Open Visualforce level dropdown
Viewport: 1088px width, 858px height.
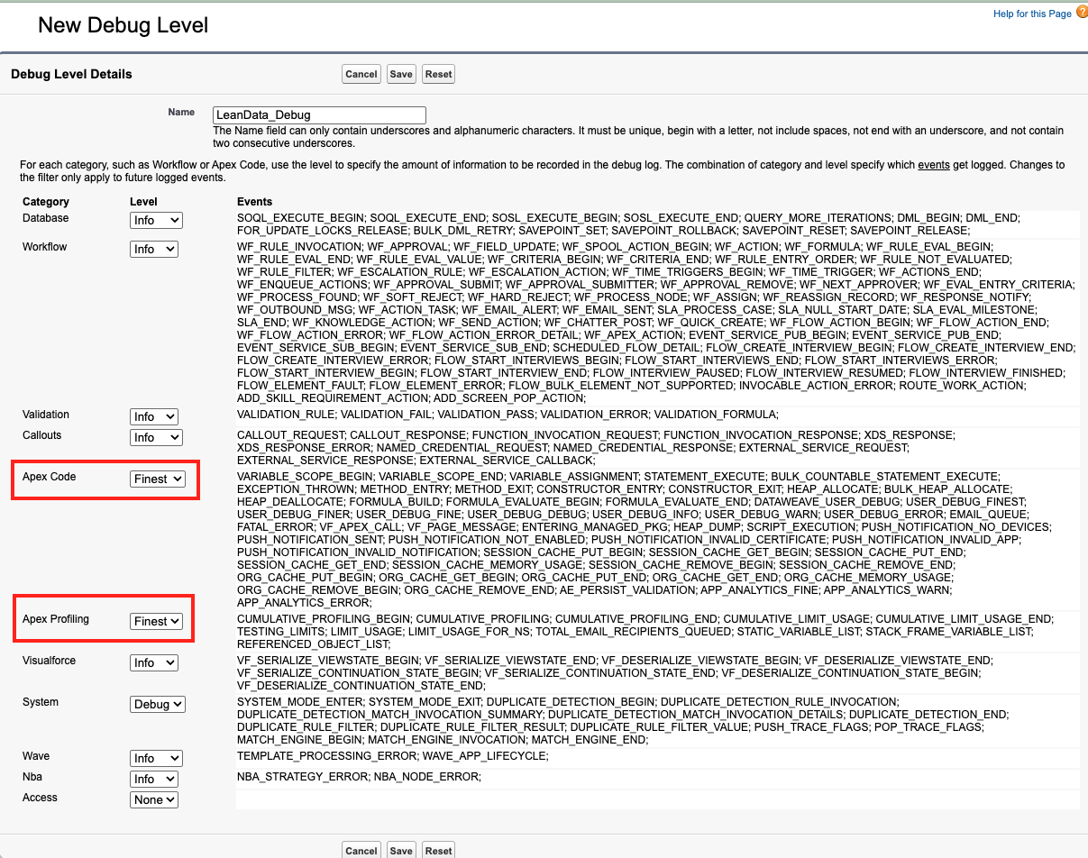coord(153,662)
